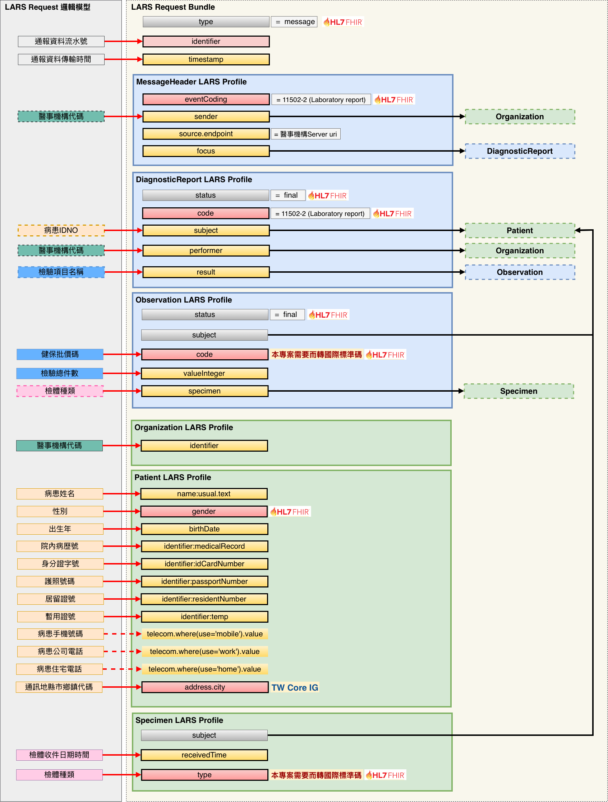Click identifier:idCardNumber element
This screenshot has height=802, width=608.
pyautogui.click(x=204, y=564)
